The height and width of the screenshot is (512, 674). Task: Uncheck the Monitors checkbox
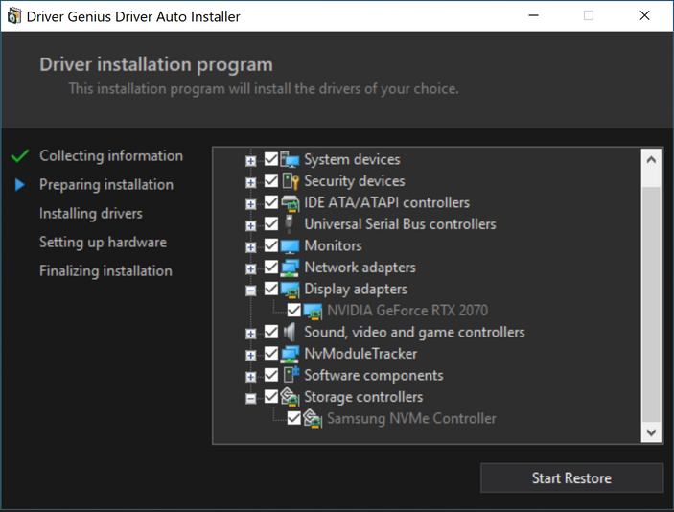[271, 245]
